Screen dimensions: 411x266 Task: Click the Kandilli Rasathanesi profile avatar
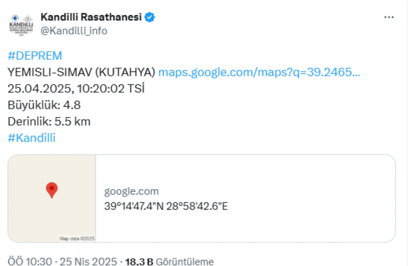click(22, 25)
